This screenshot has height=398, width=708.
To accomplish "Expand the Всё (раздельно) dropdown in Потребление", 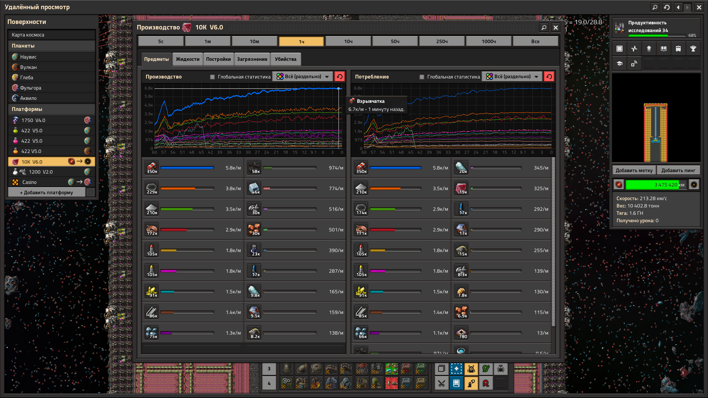I will point(512,77).
